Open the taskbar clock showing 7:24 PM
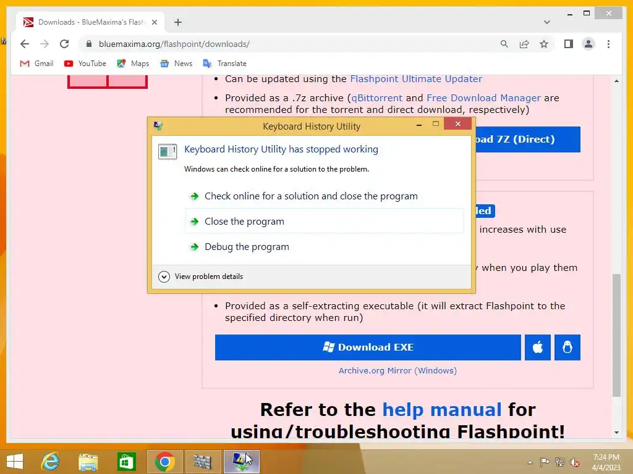The height and width of the screenshot is (474, 633). click(606, 462)
